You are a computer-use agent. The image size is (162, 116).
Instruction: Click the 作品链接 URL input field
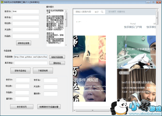pos(31,57)
